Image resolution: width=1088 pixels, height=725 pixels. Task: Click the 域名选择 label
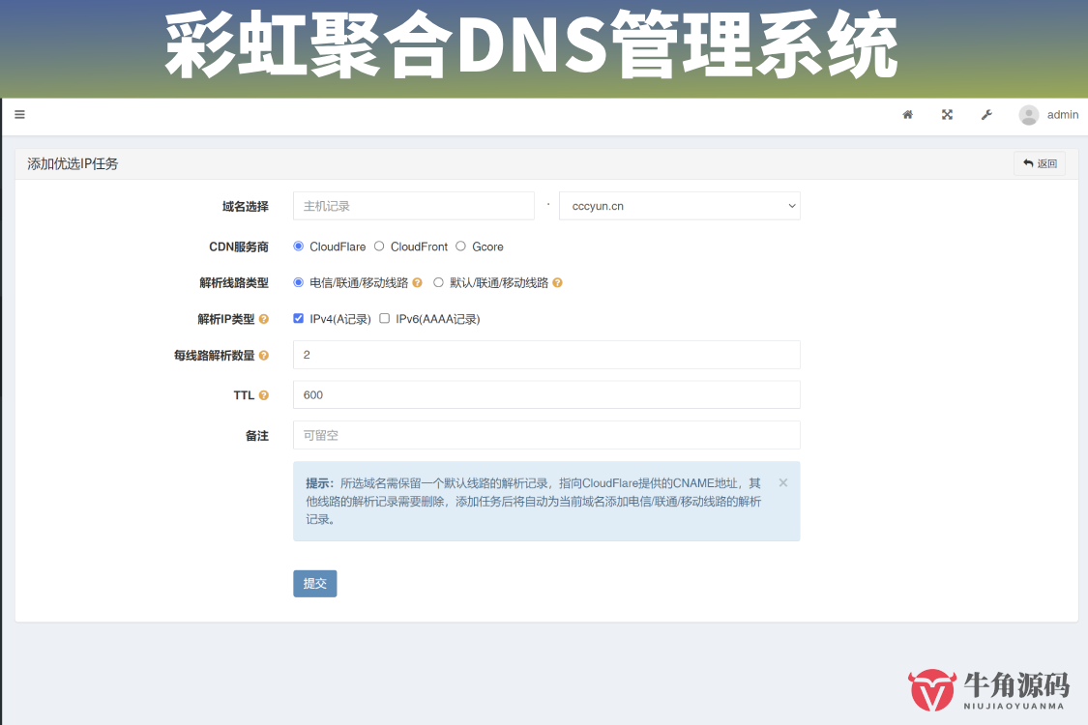click(x=245, y=207)
